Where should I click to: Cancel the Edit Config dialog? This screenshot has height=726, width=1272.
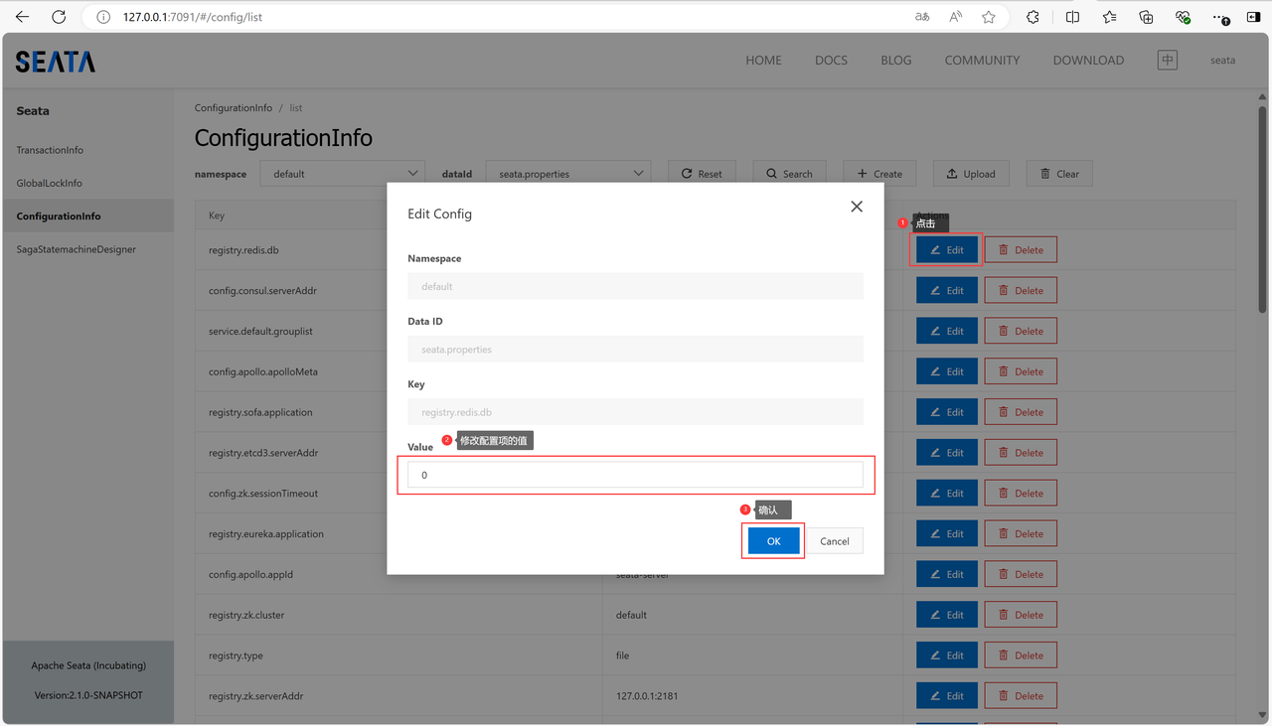tap(834, 541)
